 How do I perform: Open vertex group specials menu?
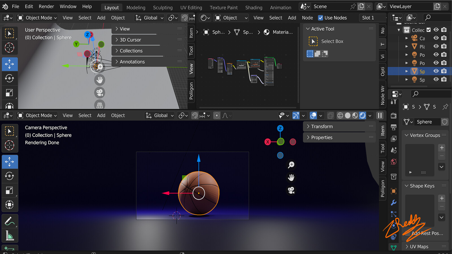(442, 167)
